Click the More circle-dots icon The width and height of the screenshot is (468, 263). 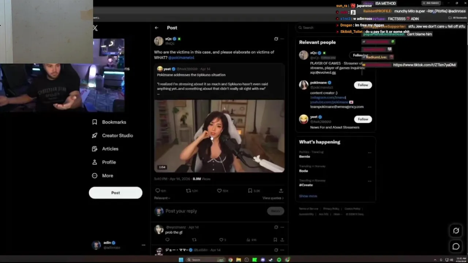(x=95, y=176)
